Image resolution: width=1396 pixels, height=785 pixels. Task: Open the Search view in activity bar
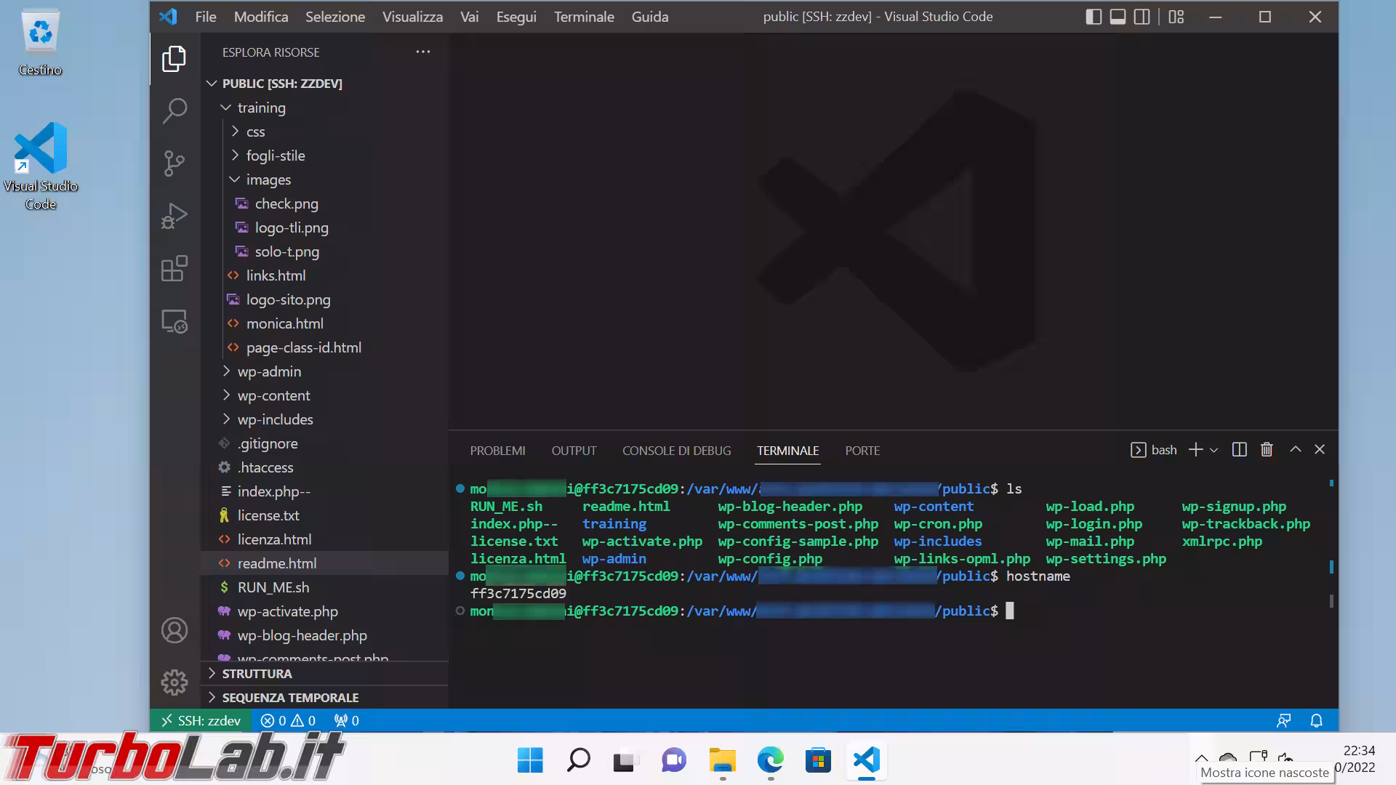(x=174, y=111)
